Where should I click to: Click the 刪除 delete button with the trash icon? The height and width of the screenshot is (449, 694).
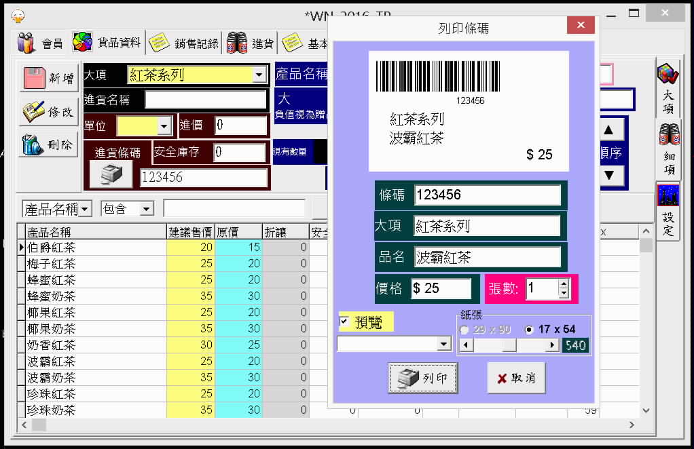click(49, 144)
